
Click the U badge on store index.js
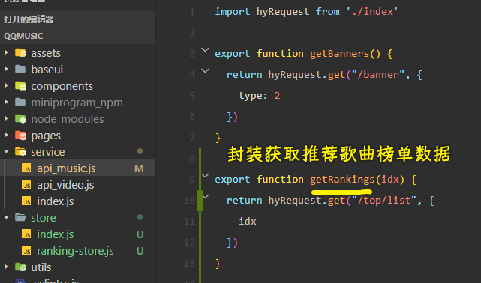(x=140, y=234)
